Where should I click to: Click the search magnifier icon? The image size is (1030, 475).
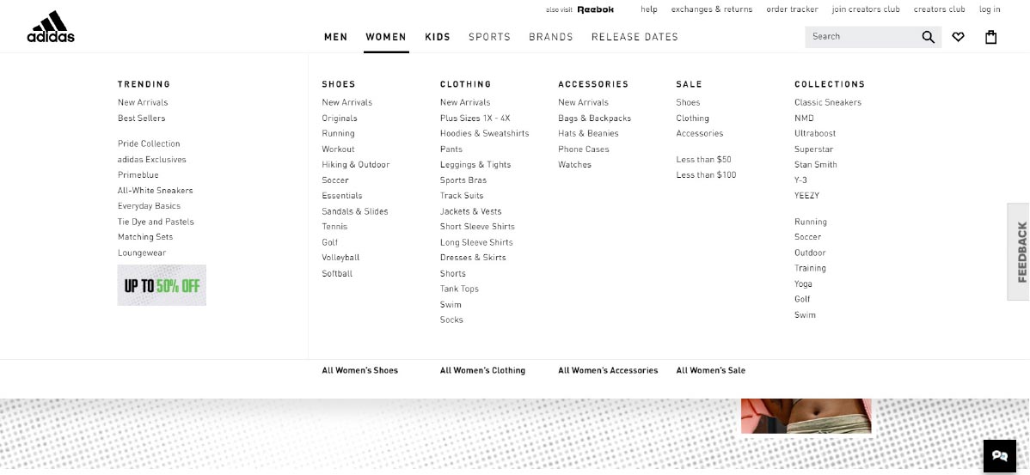[x=928, y=37]
